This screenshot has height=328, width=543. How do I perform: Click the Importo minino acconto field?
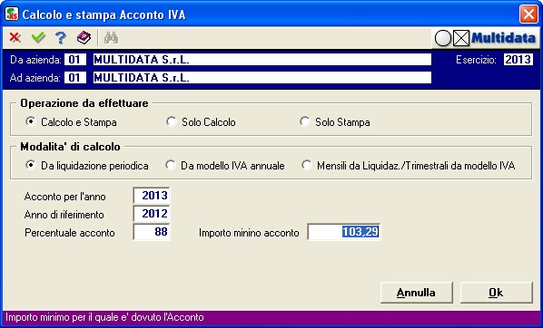tap(344, 232)
